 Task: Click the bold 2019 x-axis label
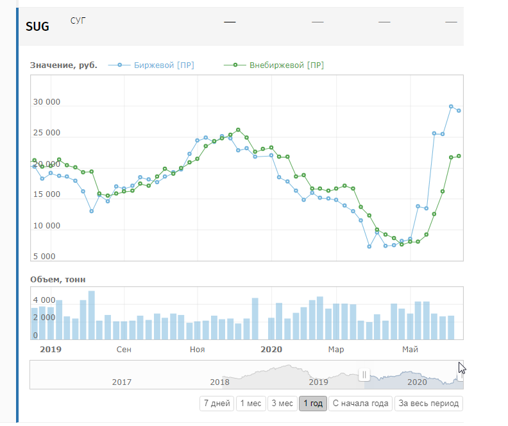coord(51,350)
